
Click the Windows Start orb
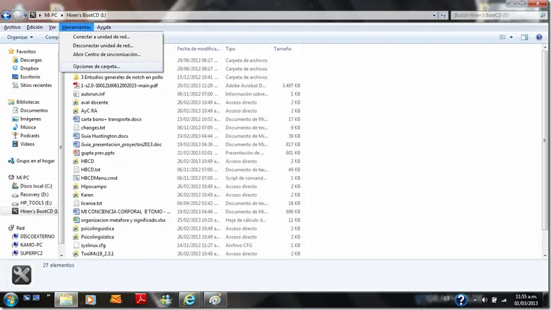[x=10, y=300]
